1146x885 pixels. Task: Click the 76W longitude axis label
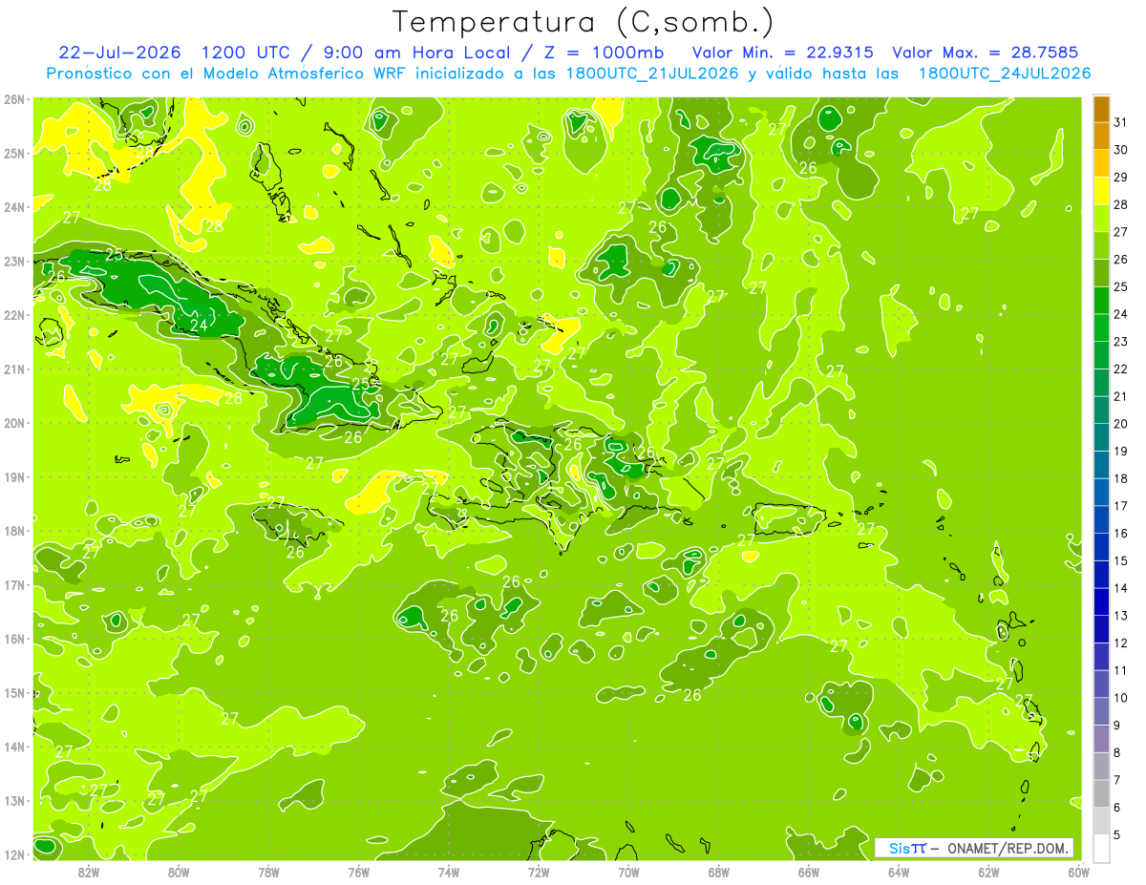(x=358, y=872)
